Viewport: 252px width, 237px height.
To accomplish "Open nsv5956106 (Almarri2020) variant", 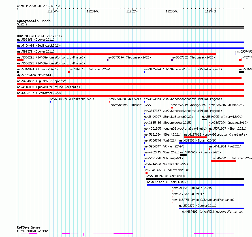I will 131,105.
